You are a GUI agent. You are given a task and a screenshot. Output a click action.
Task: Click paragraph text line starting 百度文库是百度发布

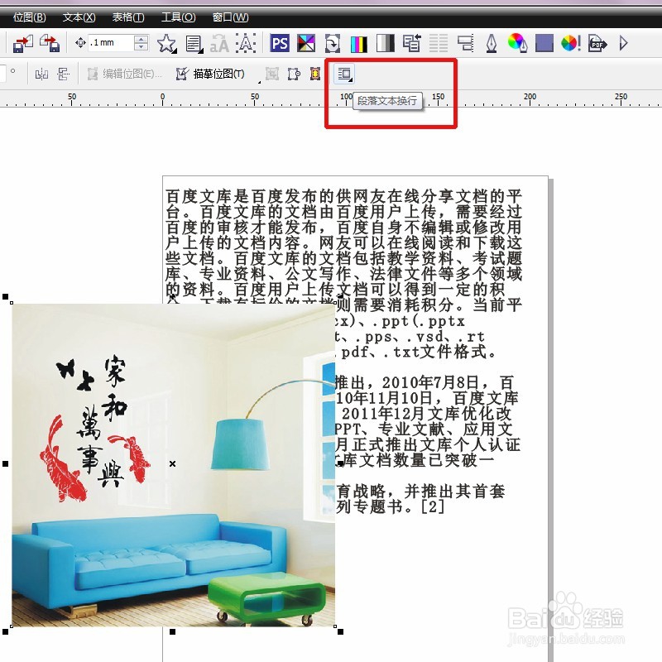click(x=343, y=196)
